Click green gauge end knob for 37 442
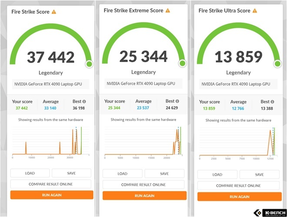The height and width of the screenshot is (217, 287). (x=89, y=64)
